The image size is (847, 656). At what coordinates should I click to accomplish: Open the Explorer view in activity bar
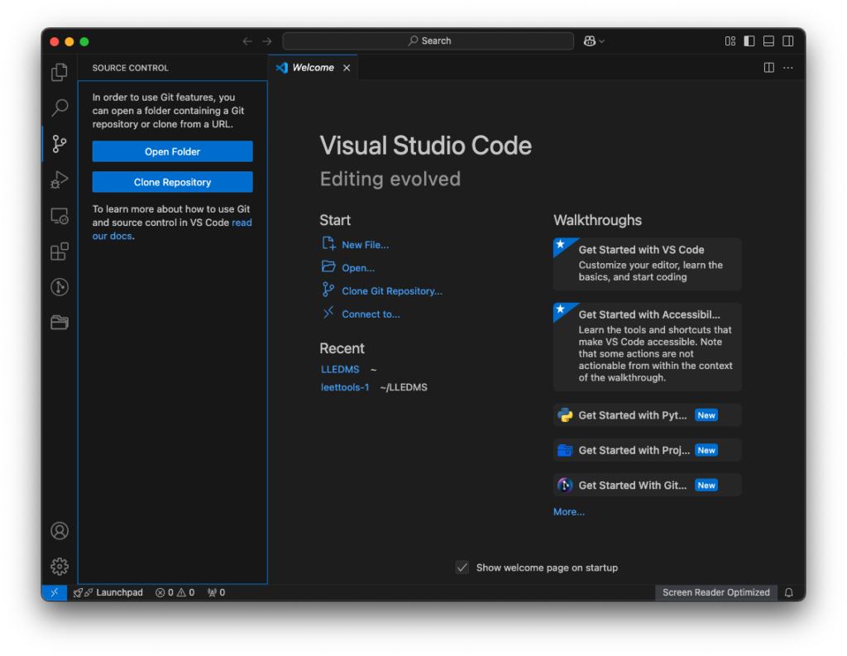coord(60,72)
